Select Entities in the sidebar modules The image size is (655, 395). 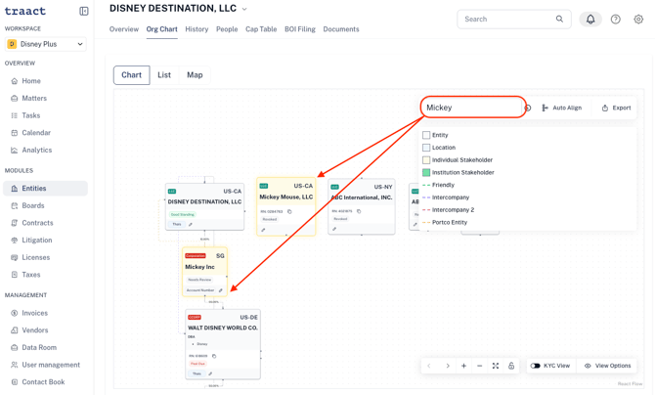pyautogui.click(x=45, y=188)
